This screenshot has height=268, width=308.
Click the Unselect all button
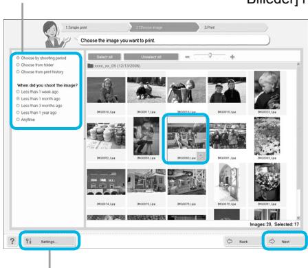(151, 57)
